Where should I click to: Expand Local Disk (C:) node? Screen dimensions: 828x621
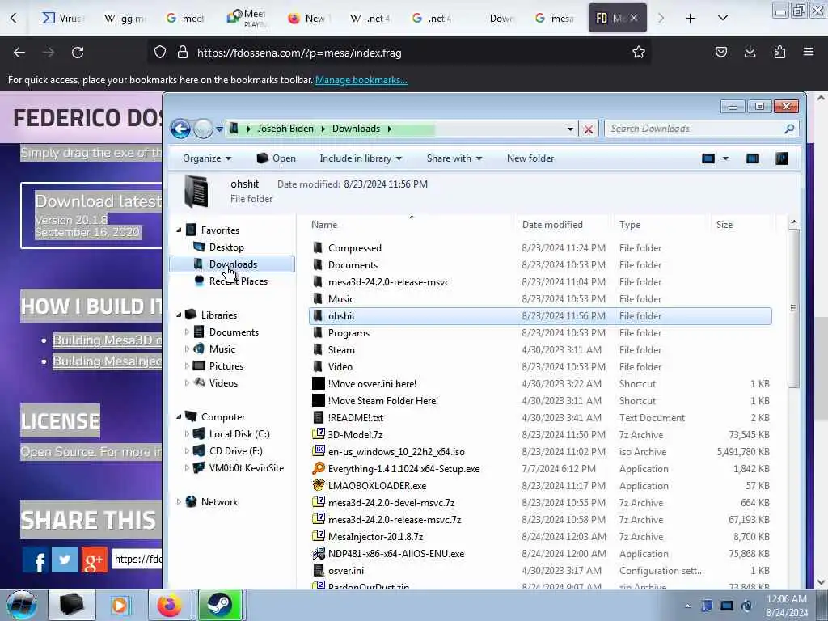tap(187, 434)
